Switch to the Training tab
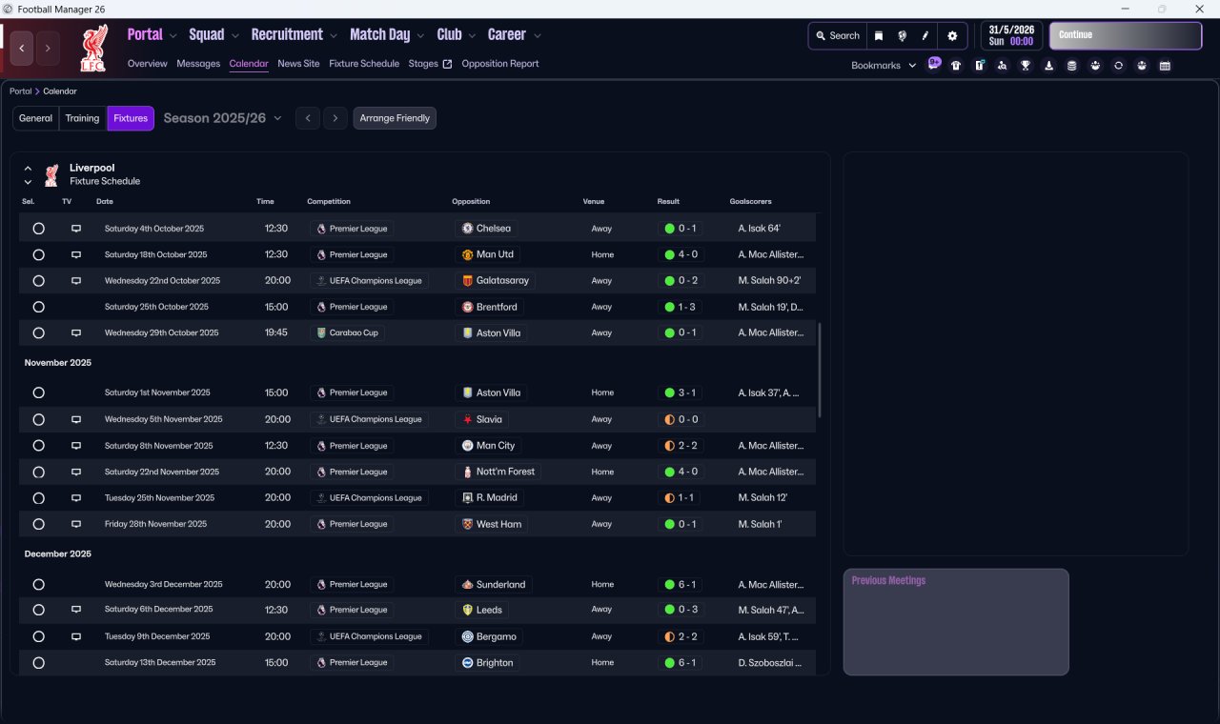 [83, 118]
